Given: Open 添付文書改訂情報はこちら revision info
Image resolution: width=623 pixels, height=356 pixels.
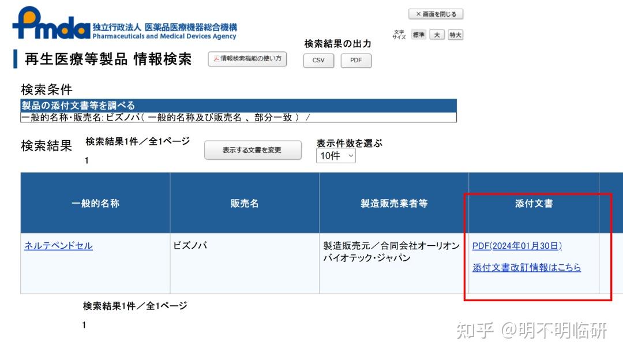Looking at the screenshot, I should [x=527, y=267].
